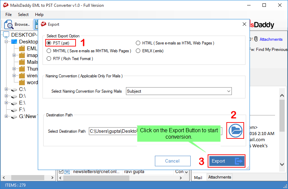Click preview pane scroll up arrow
Screen dimensions: 288x189
point(282,95)
